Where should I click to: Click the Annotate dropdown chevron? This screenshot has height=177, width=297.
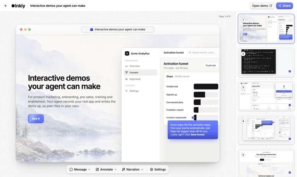(x=116, y=170)
